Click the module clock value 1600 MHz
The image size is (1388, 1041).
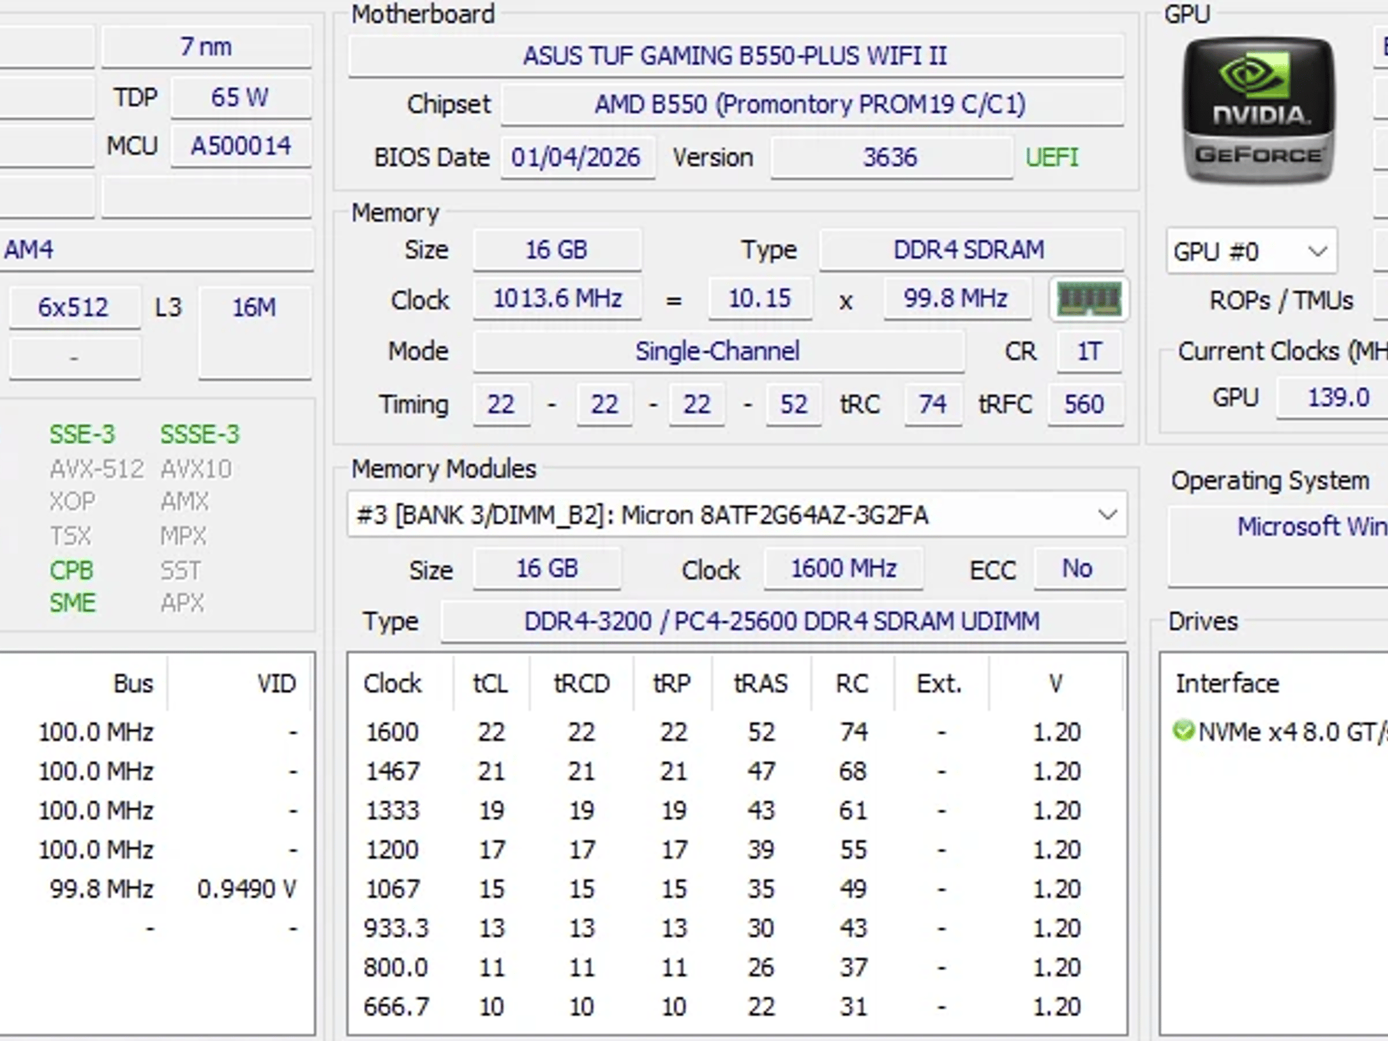click(844, 568)
